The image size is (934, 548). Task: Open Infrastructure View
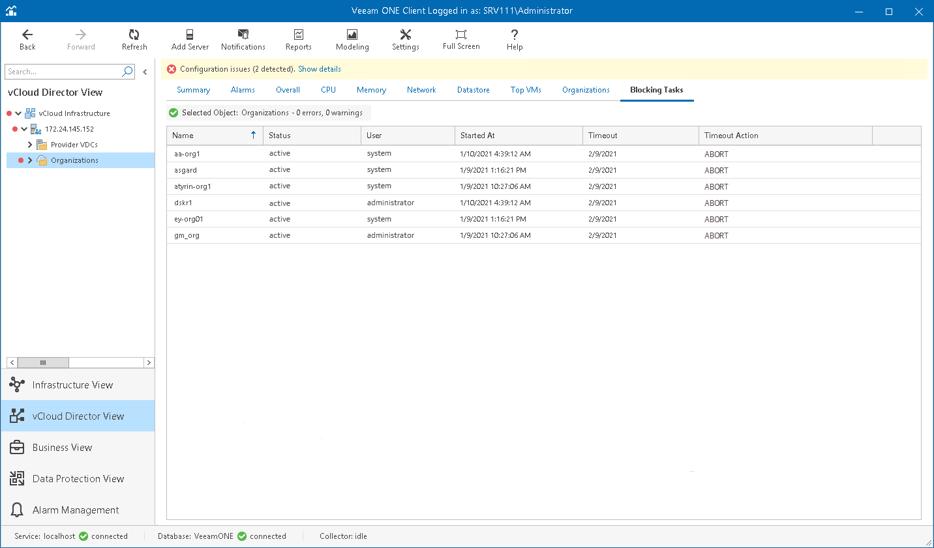[x=78, y=385]
